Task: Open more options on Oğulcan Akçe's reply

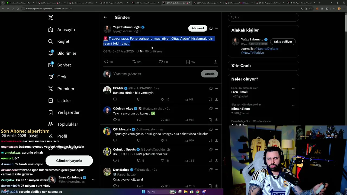Action: click(216, 109)
